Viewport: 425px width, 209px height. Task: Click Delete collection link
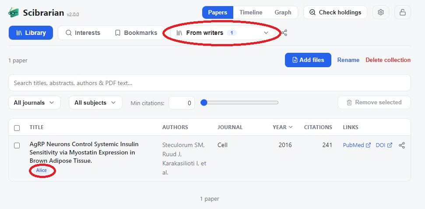[388, 60]
